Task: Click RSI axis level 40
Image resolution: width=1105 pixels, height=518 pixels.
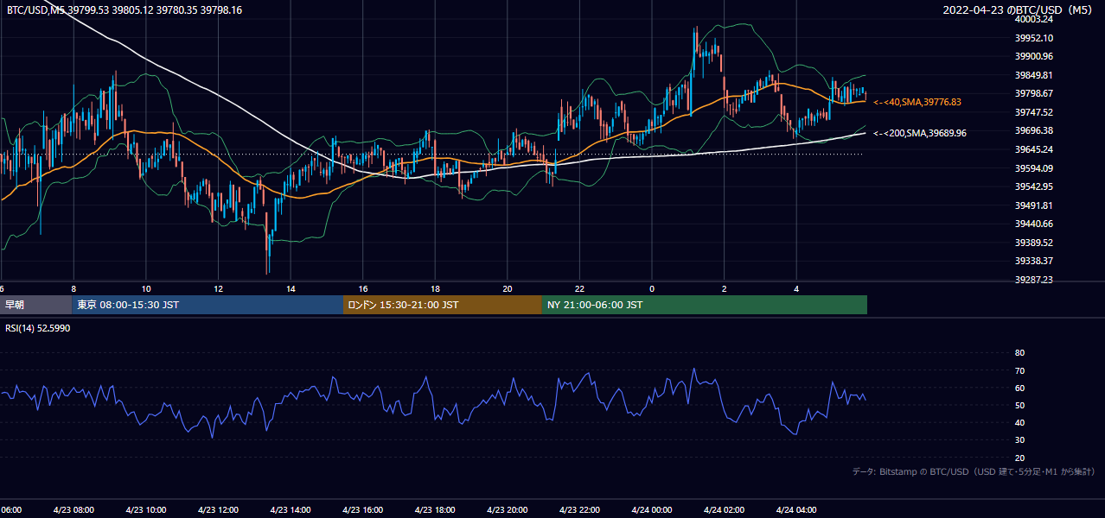Action: pos(1019,422)
